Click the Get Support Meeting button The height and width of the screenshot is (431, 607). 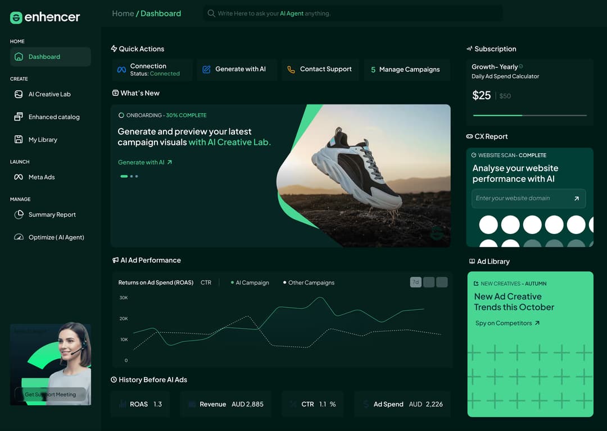[51, 395]
